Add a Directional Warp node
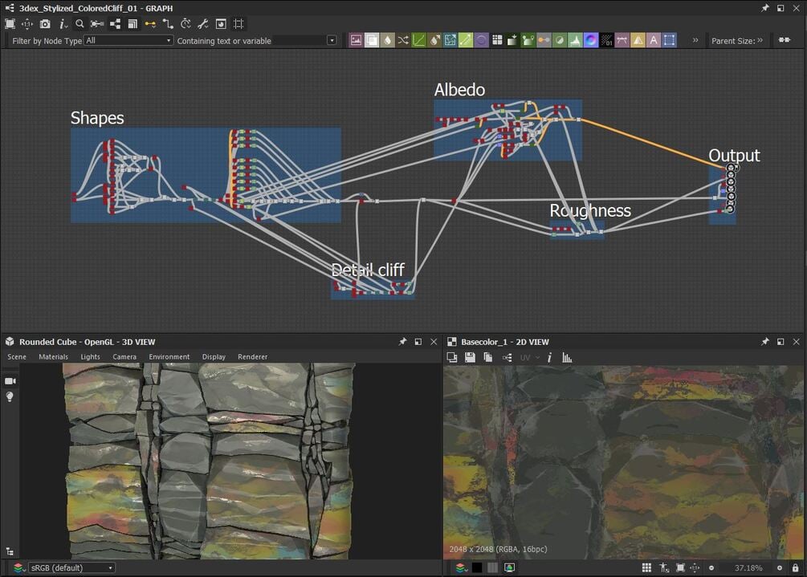 (450, 40)
